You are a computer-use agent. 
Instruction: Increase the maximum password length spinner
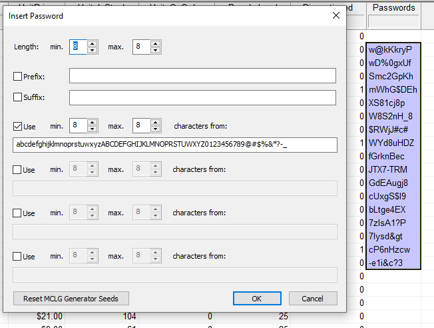(155, 44)
